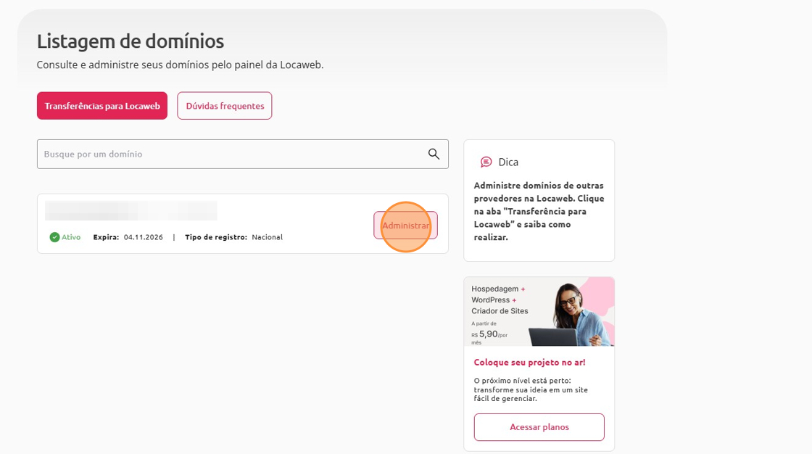Click the Tipo de registro Nacional label
The width and height of the screenshot is (812, 454).
coord(267,237)
